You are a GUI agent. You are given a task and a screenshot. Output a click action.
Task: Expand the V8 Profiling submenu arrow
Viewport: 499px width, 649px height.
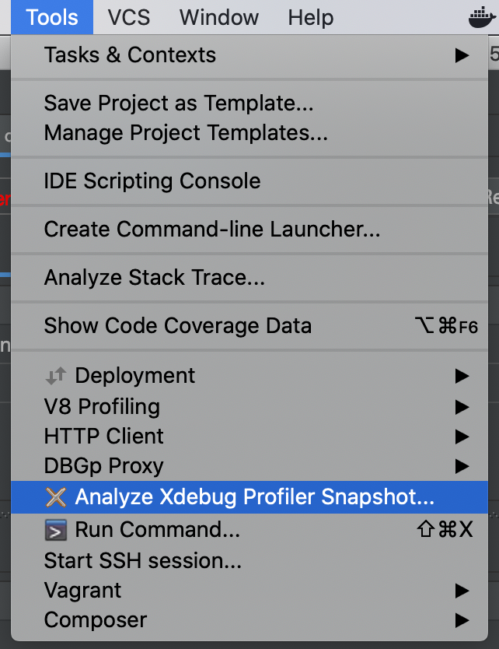click(x=462, y=407)
